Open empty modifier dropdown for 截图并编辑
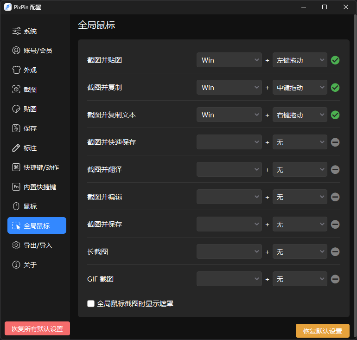This screenshot has width=357, height=340. pyautogui.click(x=229, y=197)
